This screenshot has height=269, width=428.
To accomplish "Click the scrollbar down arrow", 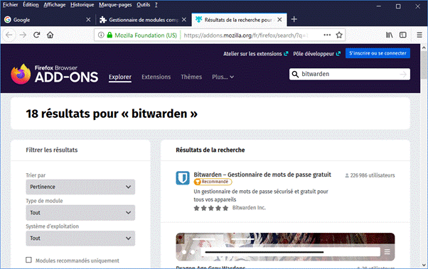I will [424, 265].
